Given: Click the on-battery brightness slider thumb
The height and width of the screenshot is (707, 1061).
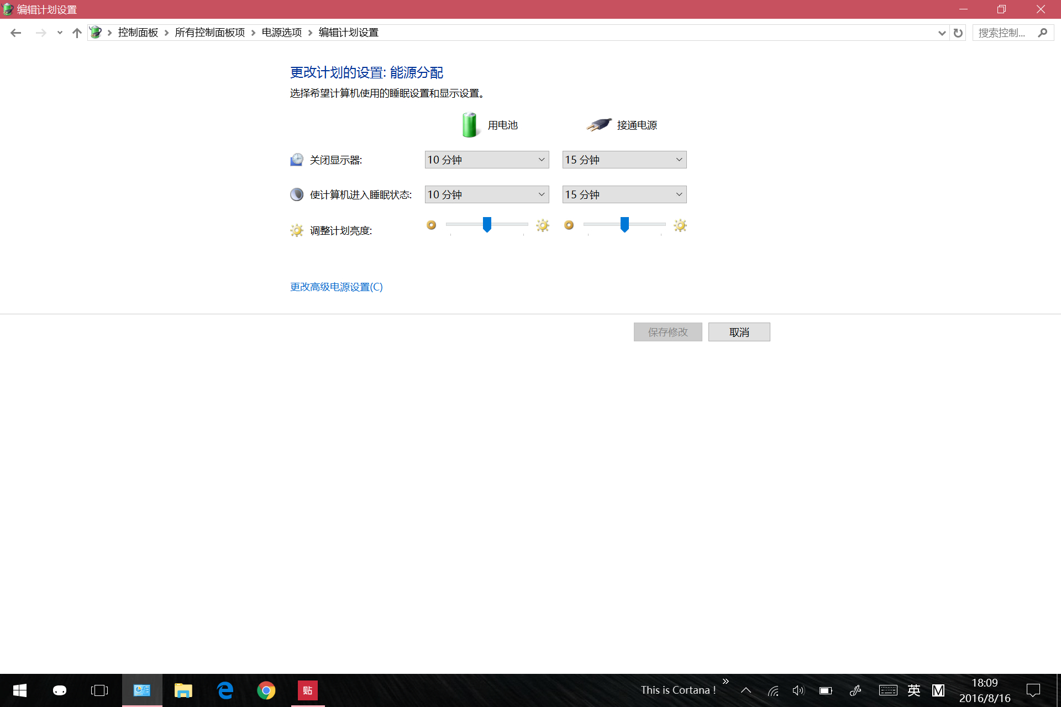Looking at the screenshot, I should tap(487, 224).
